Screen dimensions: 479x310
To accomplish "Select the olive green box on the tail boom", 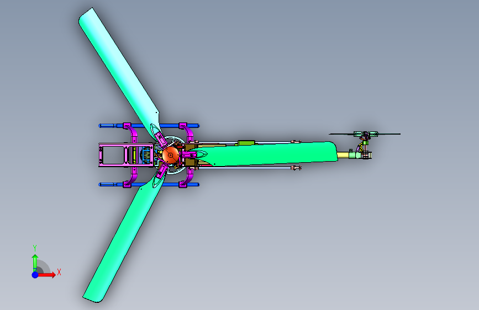I will coord(246,143).
